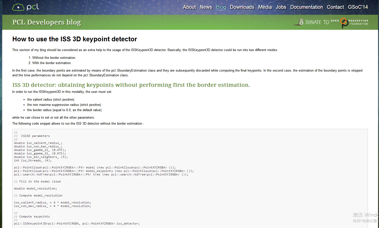The height and width of the screenshot is (228, 379).
Task: Go to the Blog section
Action: (221, 7)
